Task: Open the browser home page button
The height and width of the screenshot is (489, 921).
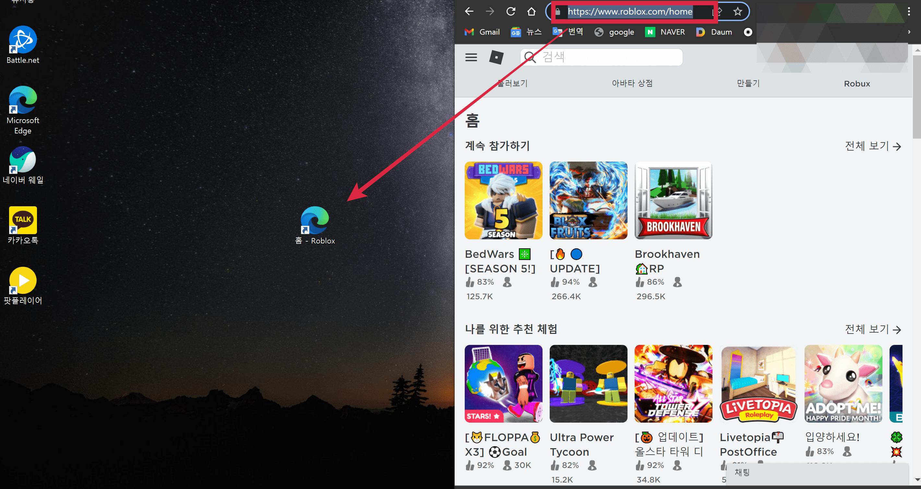Action: click(x=531, y=11)
